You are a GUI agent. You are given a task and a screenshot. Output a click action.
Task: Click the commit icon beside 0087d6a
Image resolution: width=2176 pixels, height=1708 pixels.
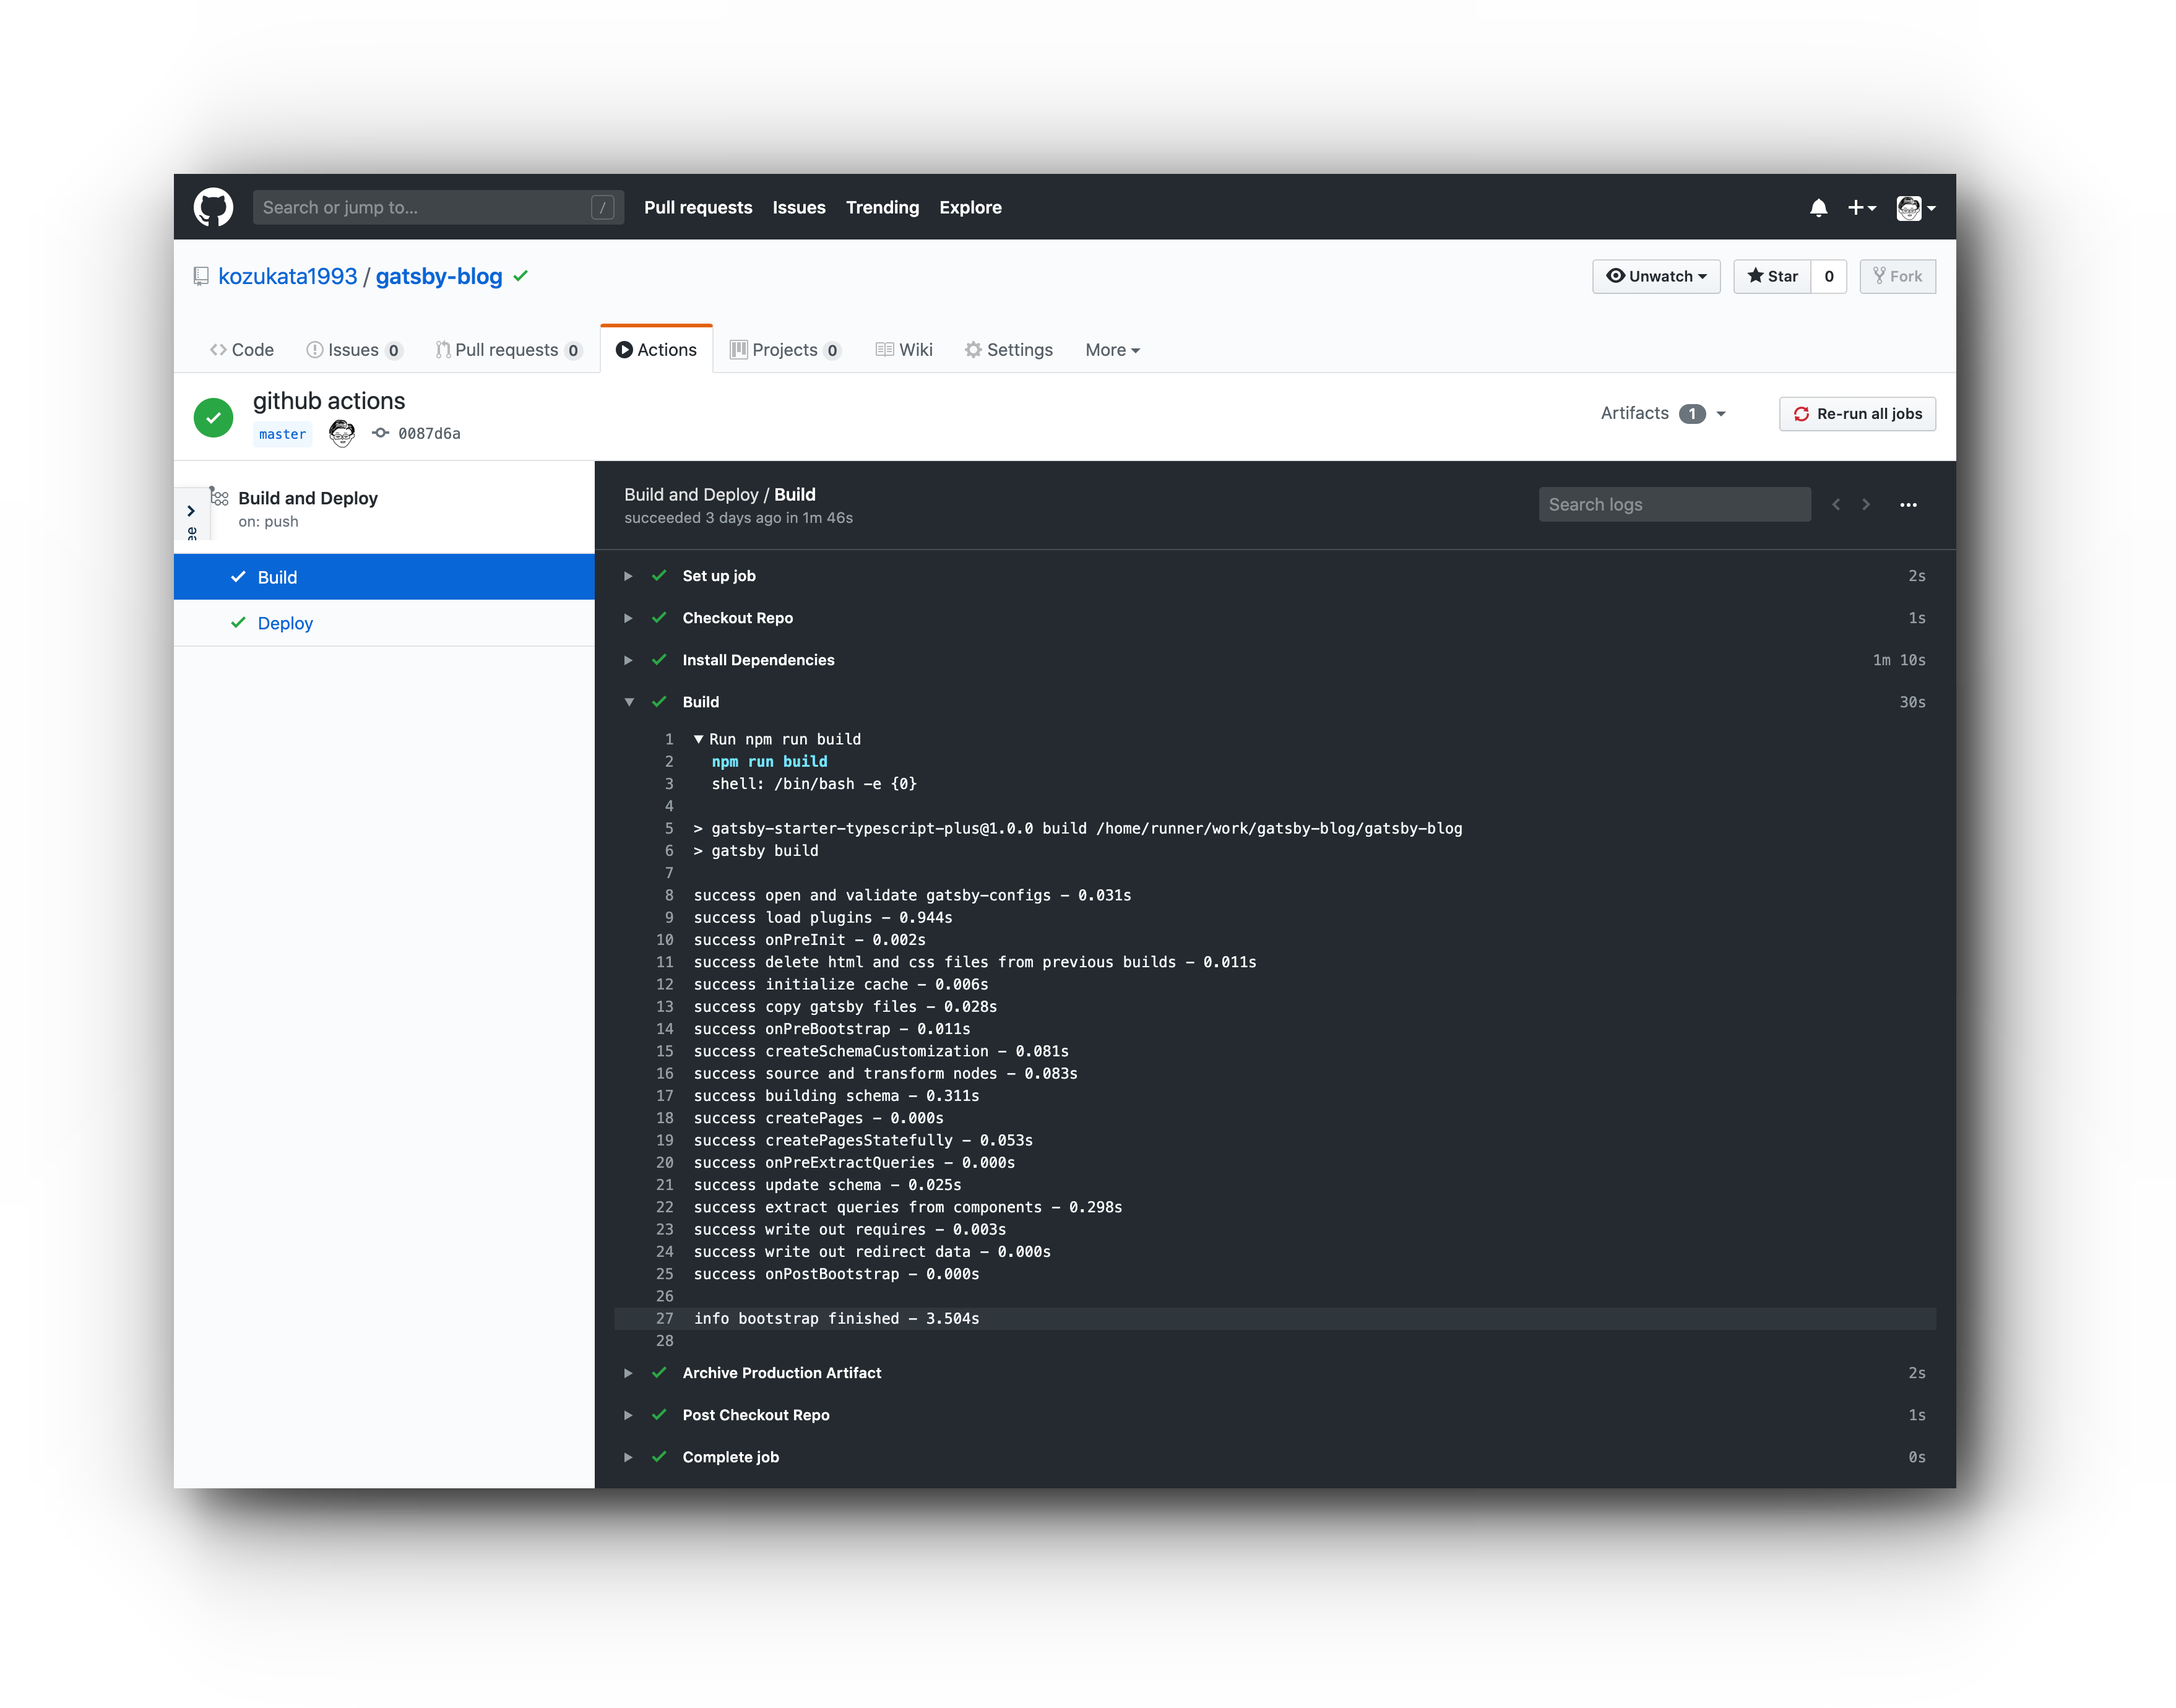tap(380, 433)
